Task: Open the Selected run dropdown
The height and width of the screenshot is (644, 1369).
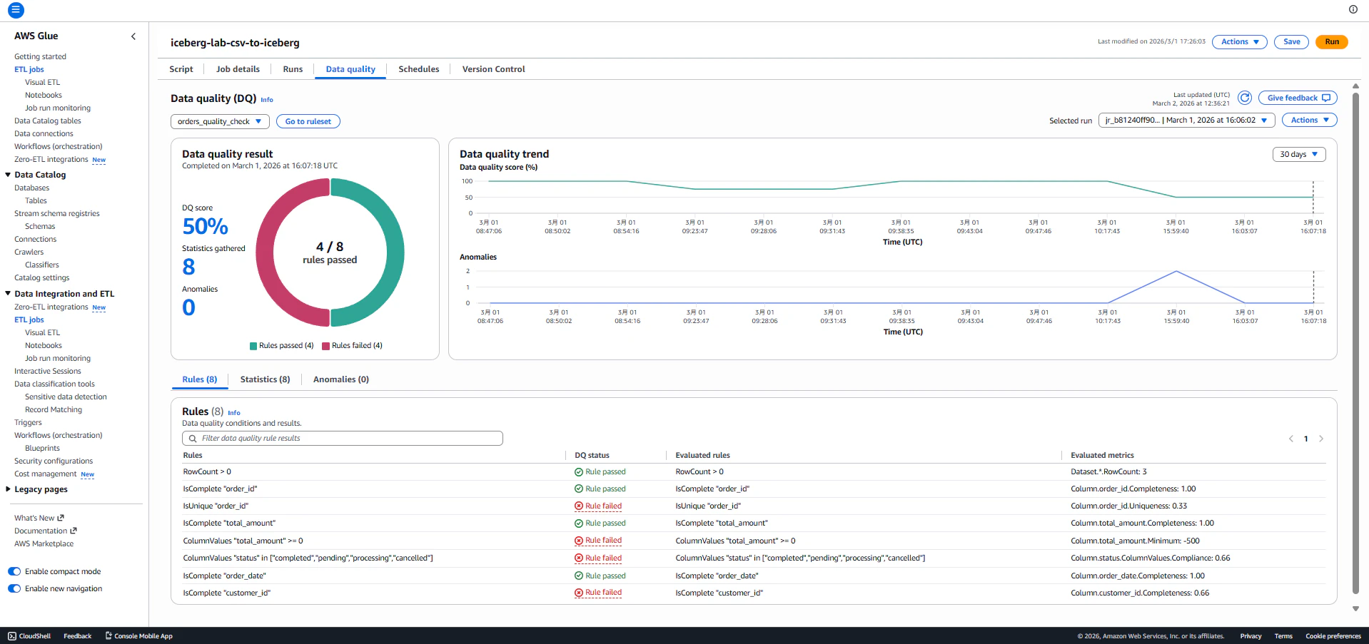Action: tap(1186, 121)
